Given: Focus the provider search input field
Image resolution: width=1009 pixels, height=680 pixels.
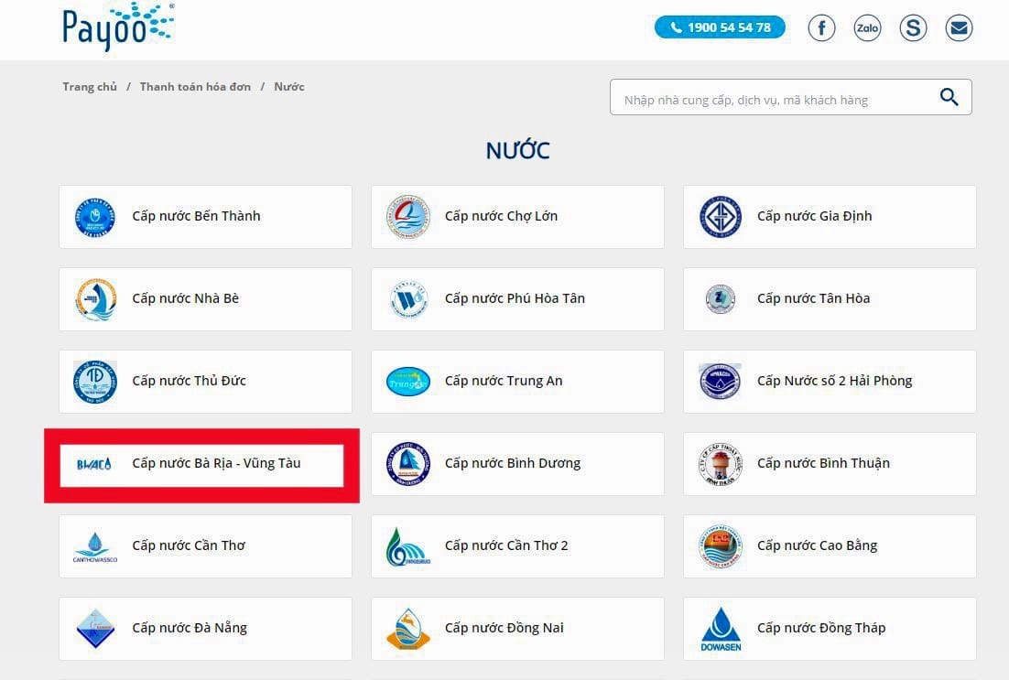Looking at the screenshot, I should click(791, 97).
